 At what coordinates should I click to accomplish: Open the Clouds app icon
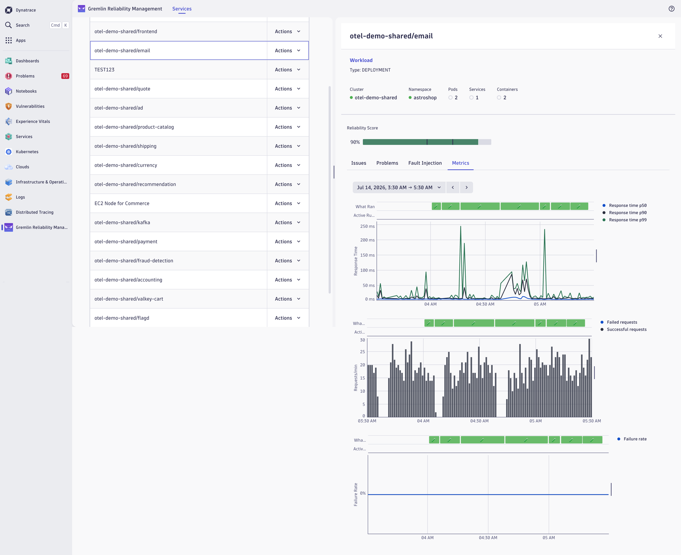pos(9,167)
